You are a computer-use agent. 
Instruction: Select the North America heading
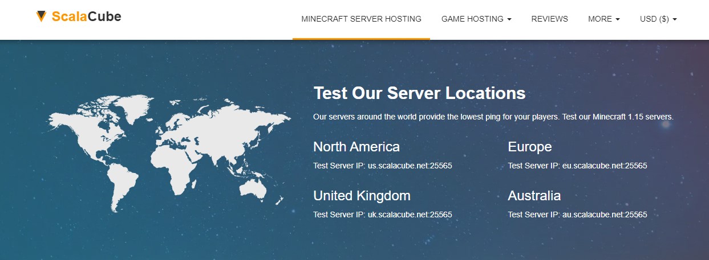(x=356, y=147)
